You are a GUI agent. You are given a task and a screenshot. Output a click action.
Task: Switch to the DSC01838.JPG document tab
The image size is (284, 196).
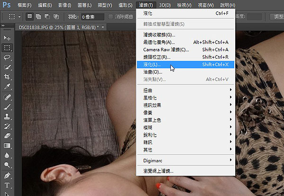tap(59, 27)
